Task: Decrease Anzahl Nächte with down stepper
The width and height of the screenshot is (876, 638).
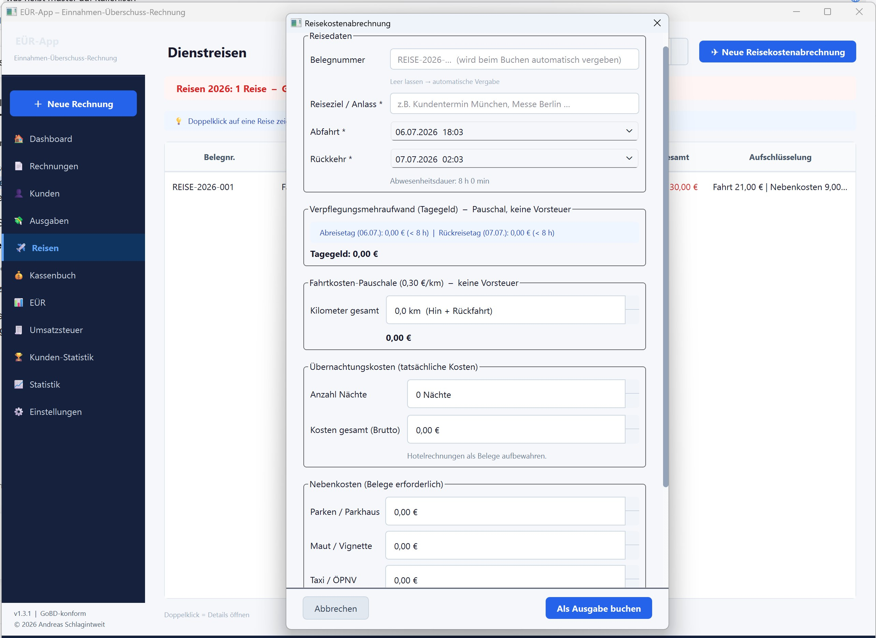Action: (632, 401)
